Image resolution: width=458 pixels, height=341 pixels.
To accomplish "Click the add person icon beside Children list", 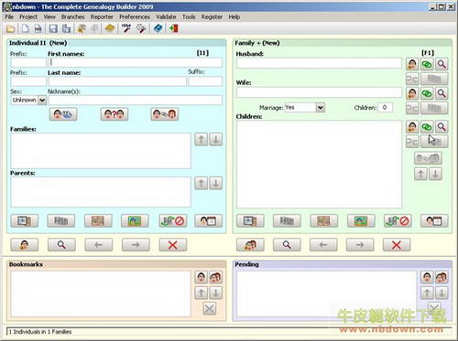I will [412, 126].
